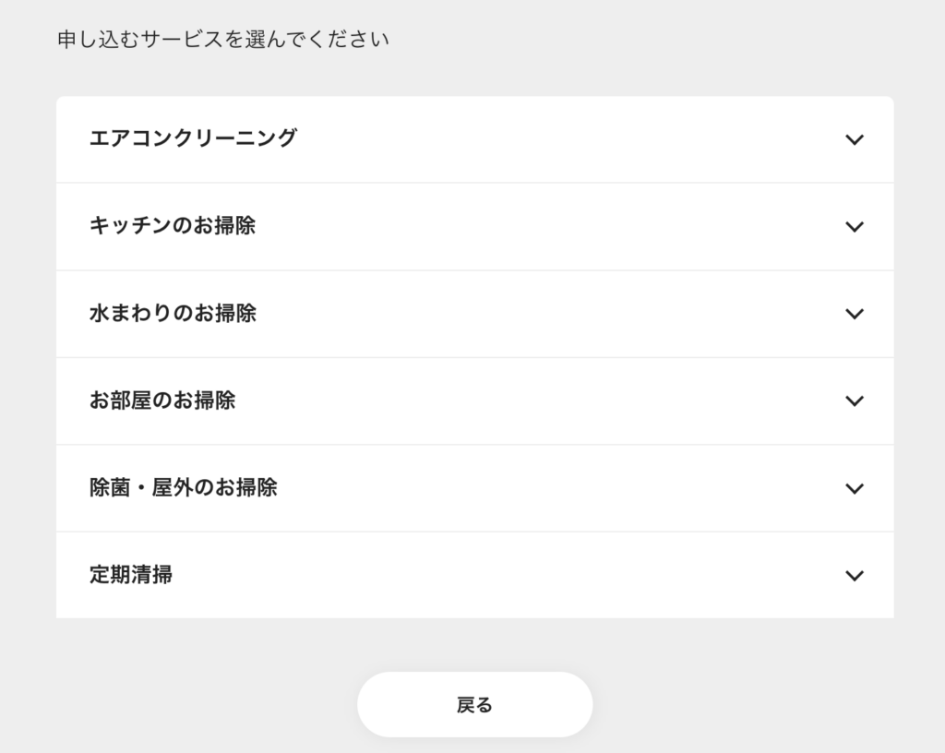The width and height of the screenshot is (945, 753).
Task: Select the キッチンのお掃除 title text
Action: pyautogui.click(x=173, y=225)
